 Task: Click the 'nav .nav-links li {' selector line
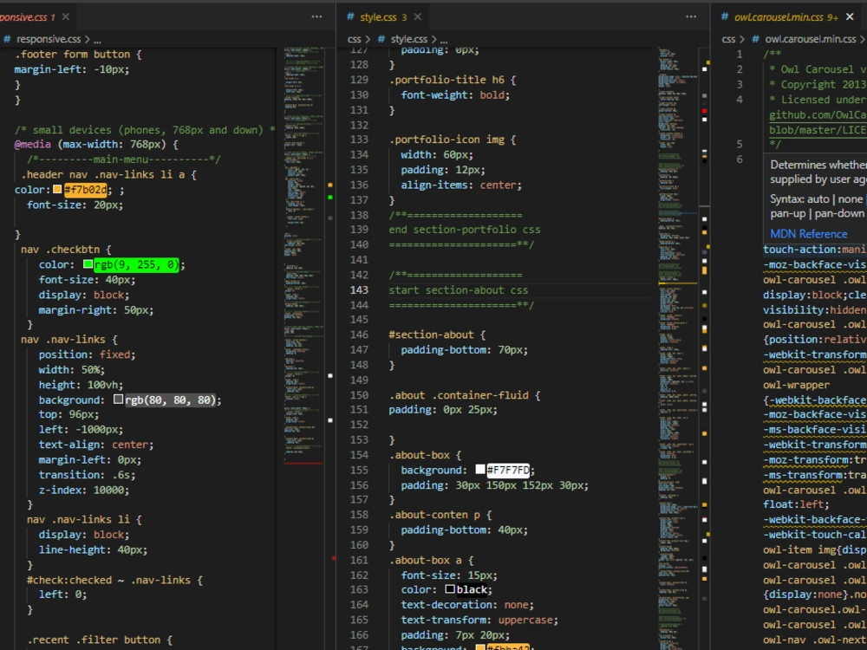pos(84,519)
